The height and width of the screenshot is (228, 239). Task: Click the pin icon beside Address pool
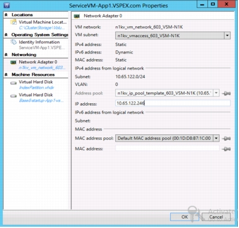point(227,93)
